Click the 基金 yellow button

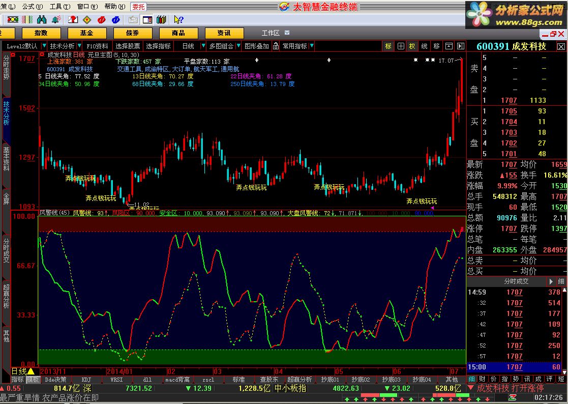(86, 33)
